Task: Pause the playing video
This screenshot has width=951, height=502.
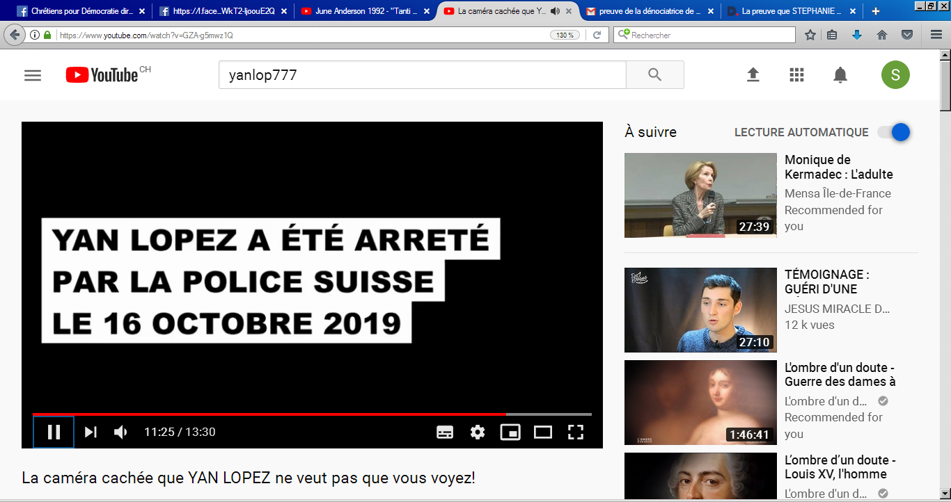Action: coord(54,432)
